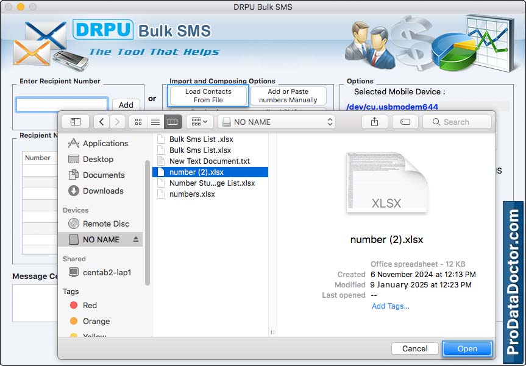Open Applications in the sidebar
This screenshot has height=366, width=526.
point(105,143)
